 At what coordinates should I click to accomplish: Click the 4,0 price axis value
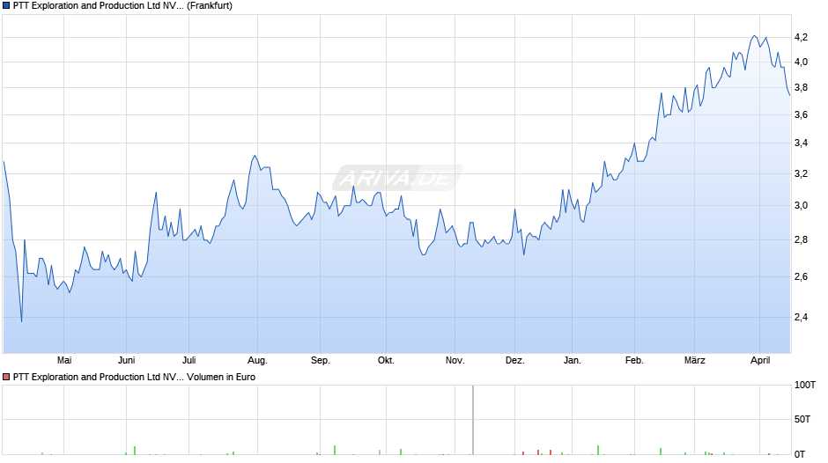point(801,62)
